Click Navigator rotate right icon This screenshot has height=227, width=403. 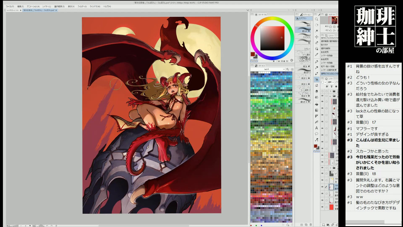click(x=334, y=30)
